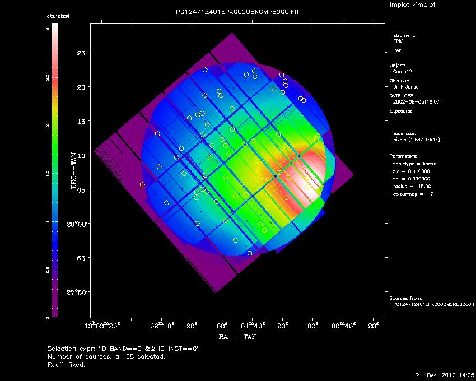This screenshot has width=476, height=381.
Task: Click the 'Radii: fixed.' text
Action: coord(67,365)
